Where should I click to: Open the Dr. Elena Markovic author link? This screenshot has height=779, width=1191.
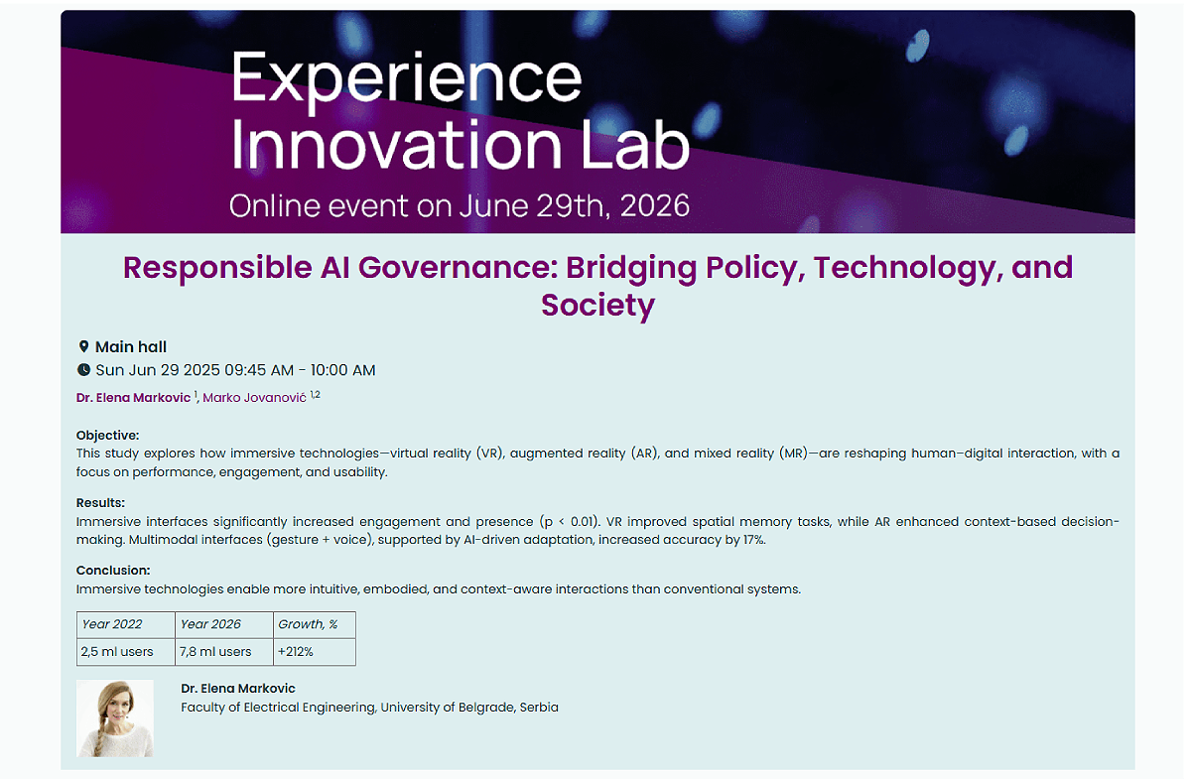(x=133, y=398)
